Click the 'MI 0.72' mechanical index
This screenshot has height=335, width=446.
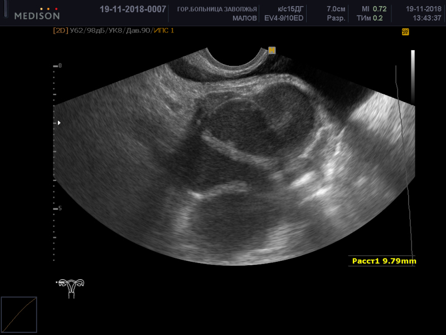[374, 9]
